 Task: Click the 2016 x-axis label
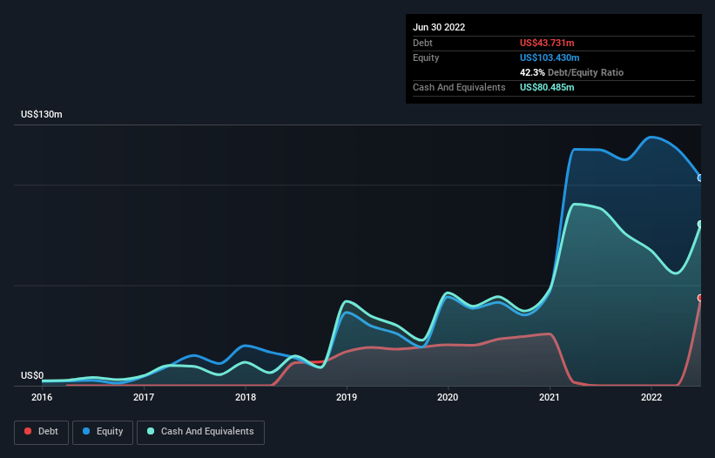click(42, 397)
